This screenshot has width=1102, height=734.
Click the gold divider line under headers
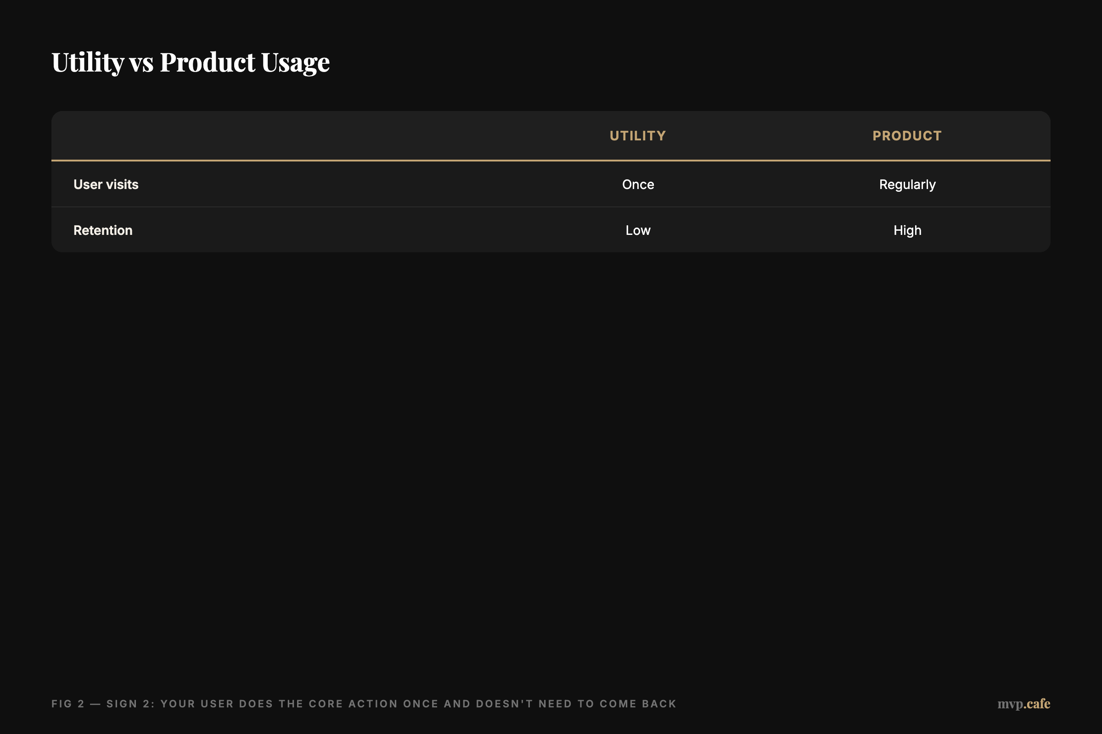(x=551, y=161)
